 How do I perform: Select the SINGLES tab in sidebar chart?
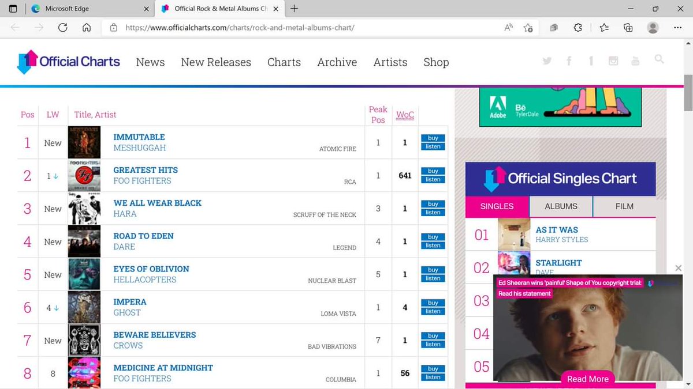pyautogui.click(x=497, y=206)
